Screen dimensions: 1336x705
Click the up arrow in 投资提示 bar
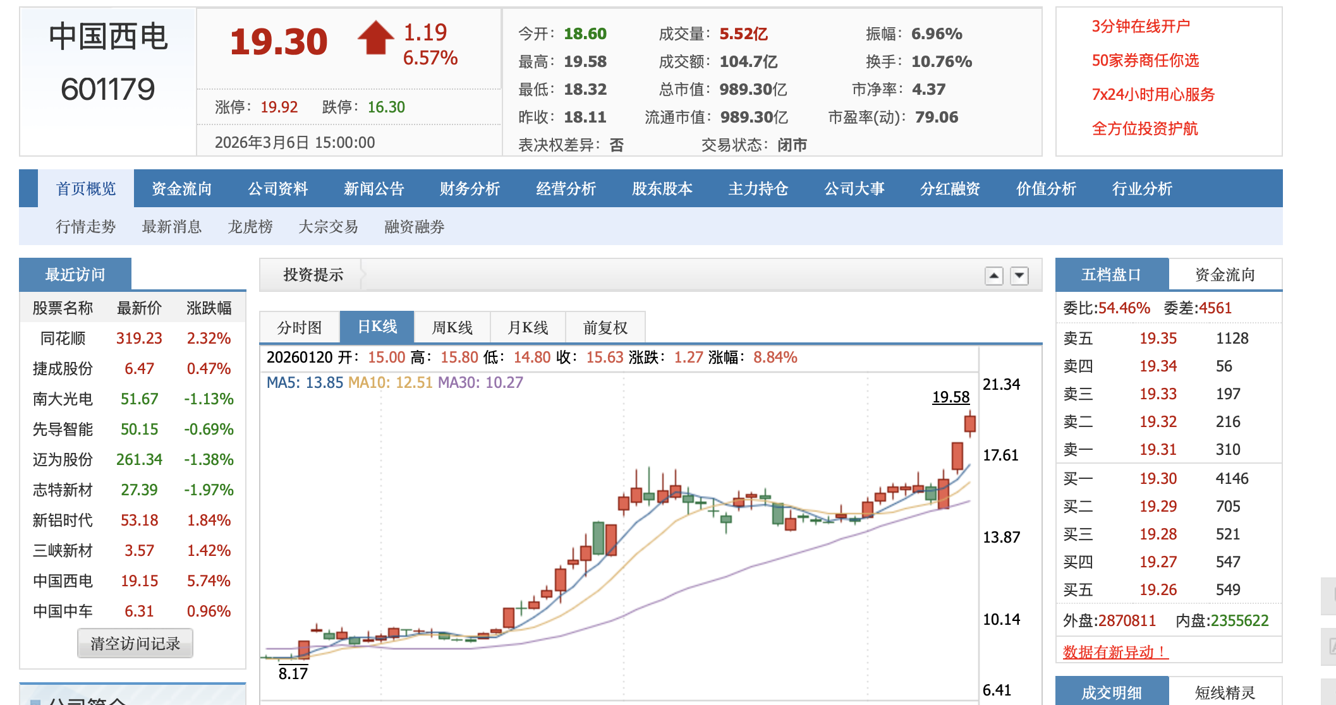pyautogui.click(x=994, y=275)
